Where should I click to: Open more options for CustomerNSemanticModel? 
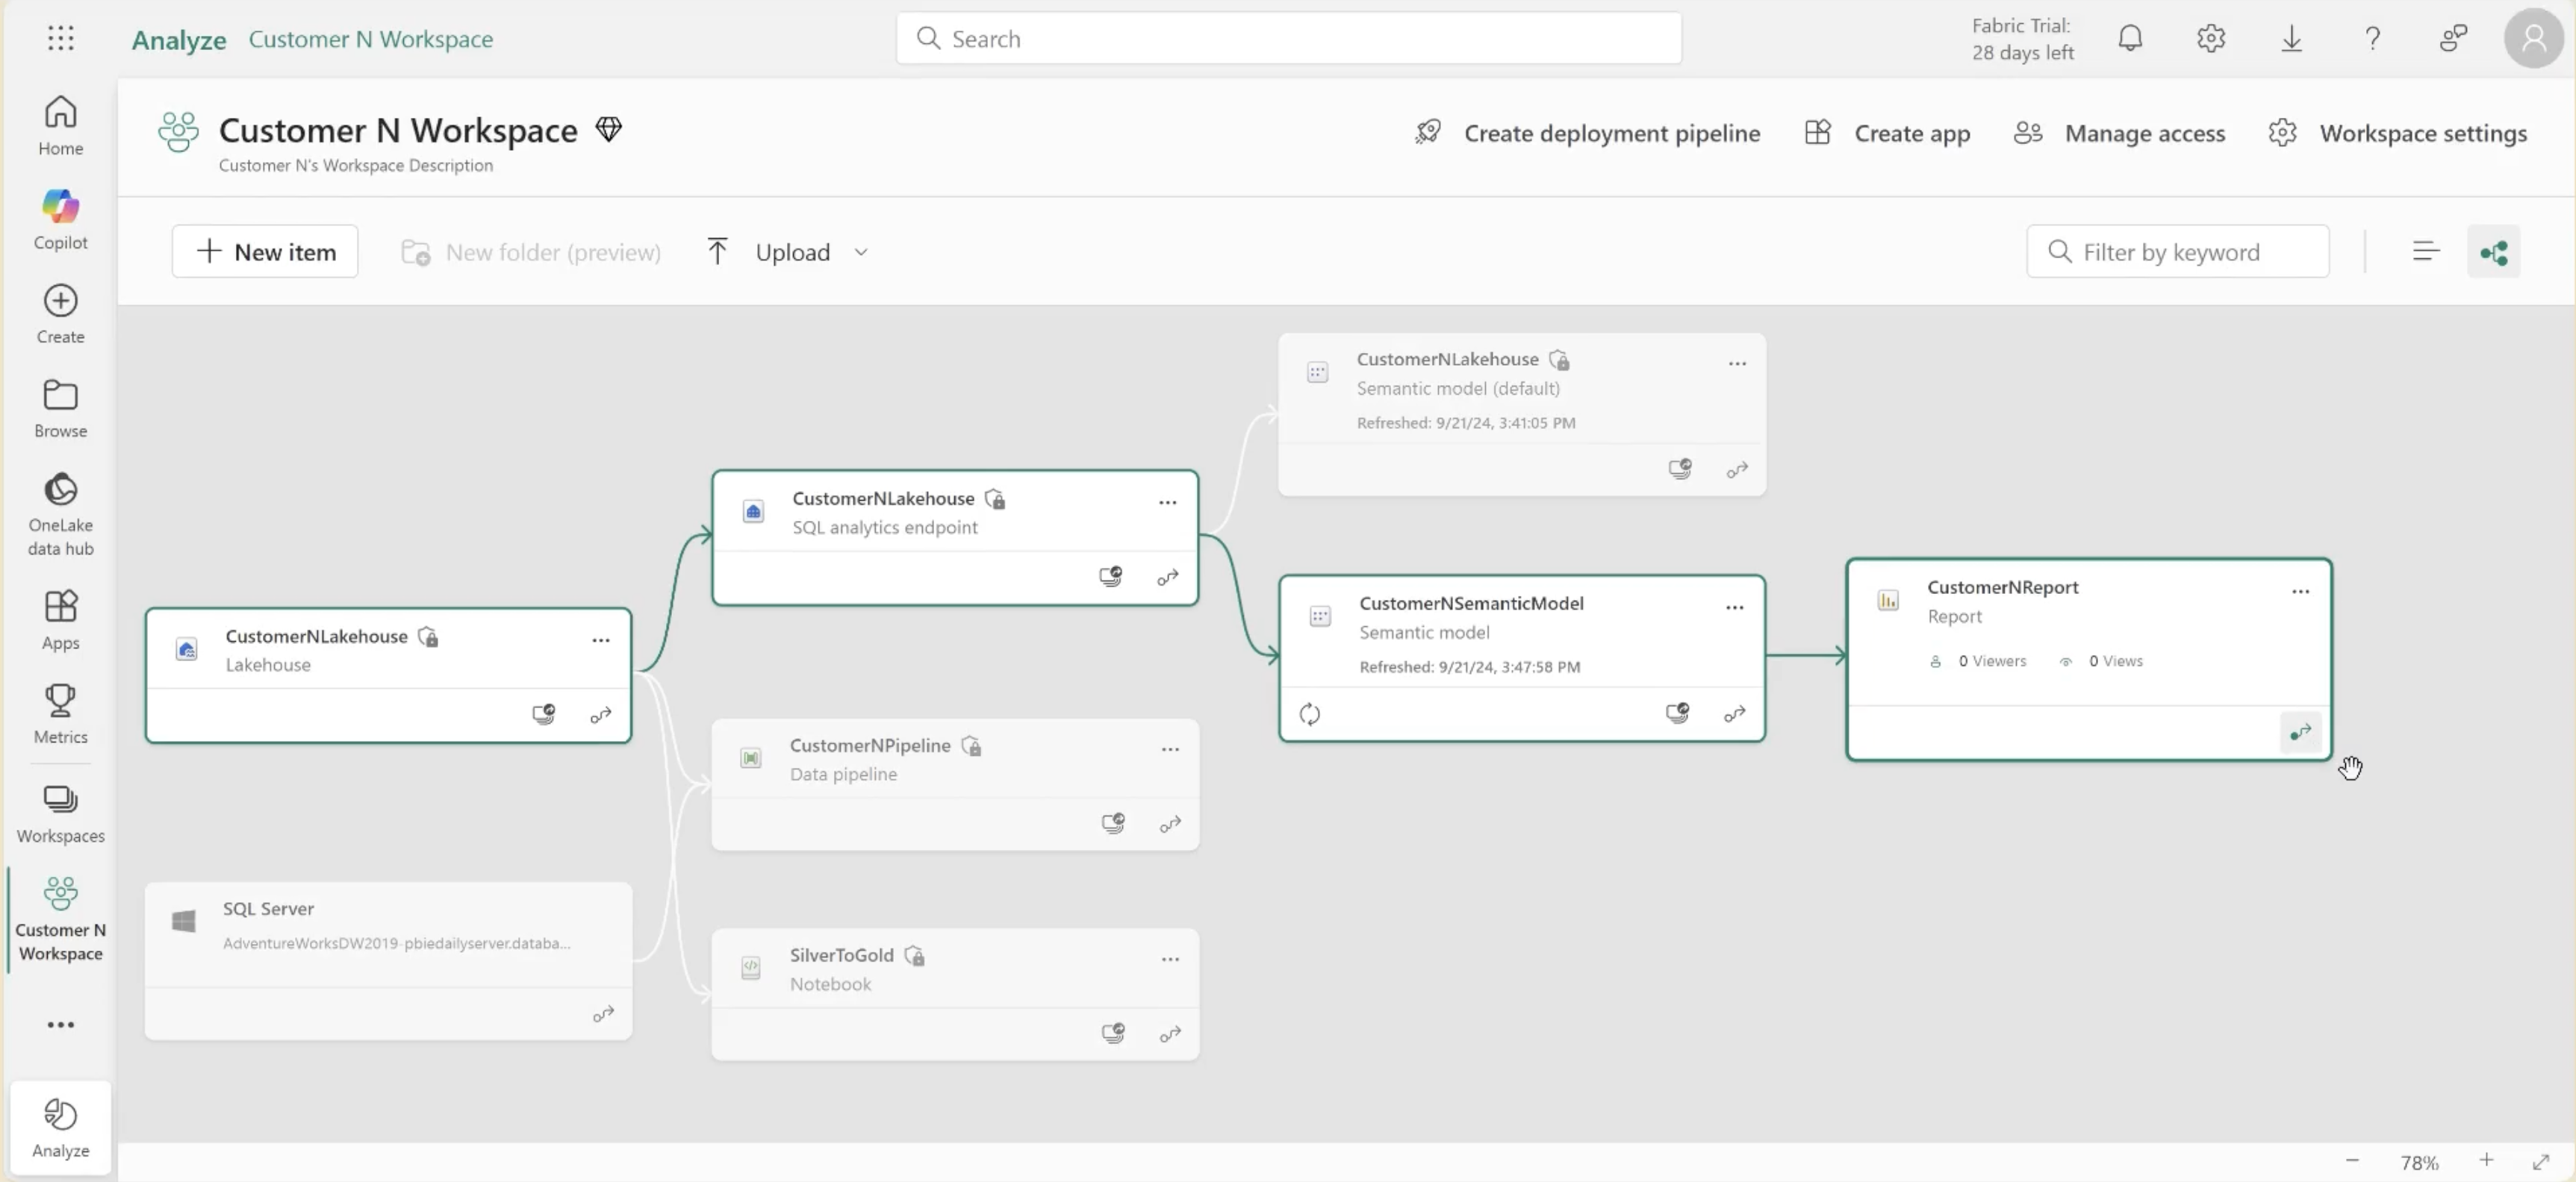click(1734, 607)
